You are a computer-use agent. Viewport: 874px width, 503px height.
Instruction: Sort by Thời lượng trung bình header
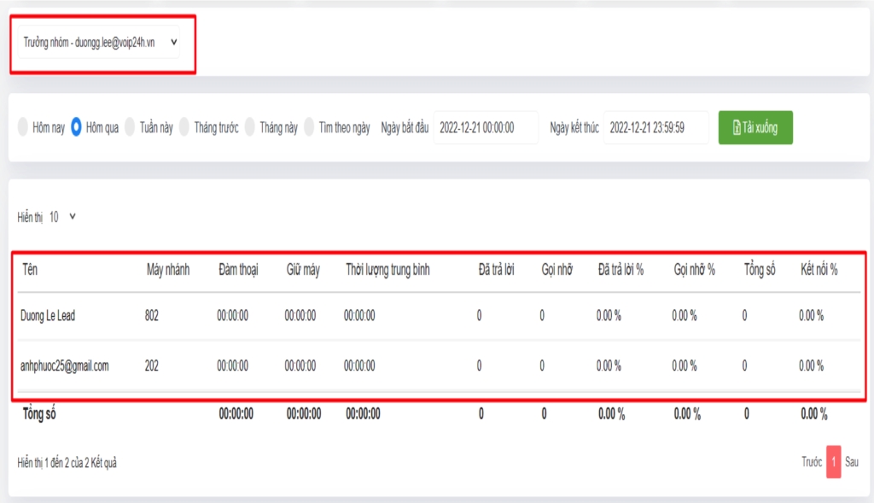pos(387,270)
